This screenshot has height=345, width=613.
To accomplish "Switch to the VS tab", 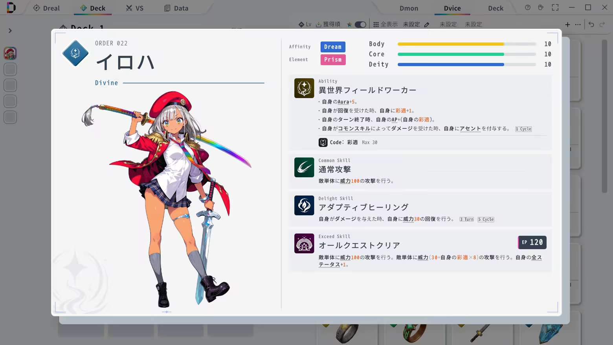I will tap(134, 8).
